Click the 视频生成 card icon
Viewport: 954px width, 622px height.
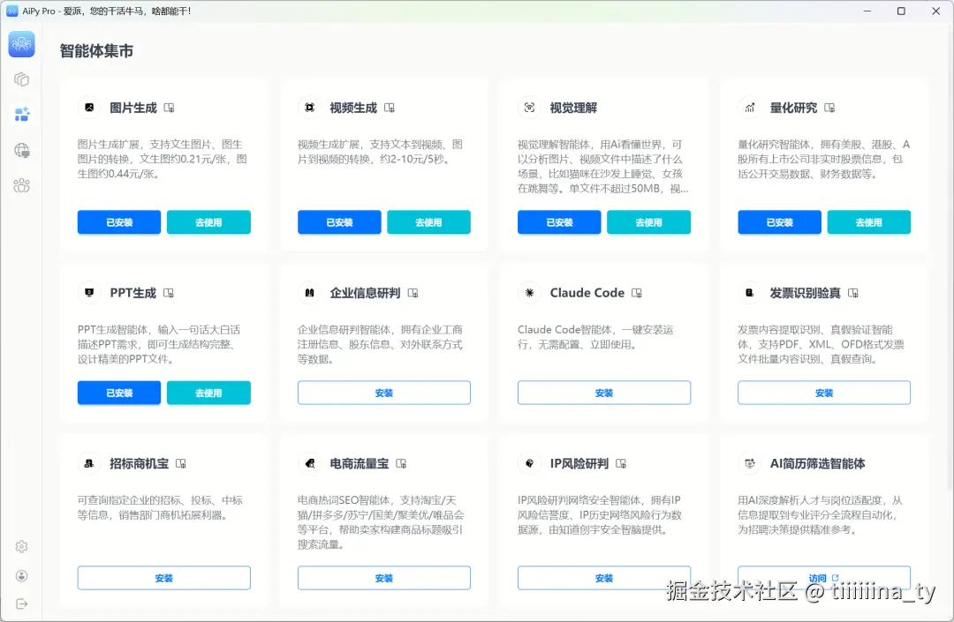310,108
